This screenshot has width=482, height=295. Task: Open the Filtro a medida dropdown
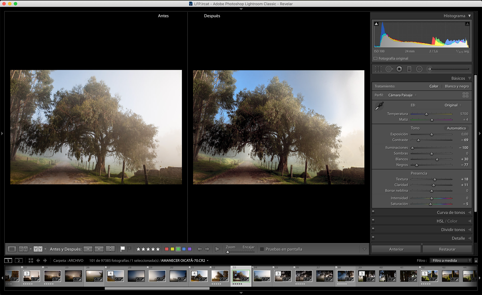[451, 261]
